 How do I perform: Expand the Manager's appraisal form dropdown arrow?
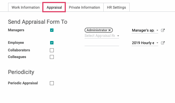point(157,30)
